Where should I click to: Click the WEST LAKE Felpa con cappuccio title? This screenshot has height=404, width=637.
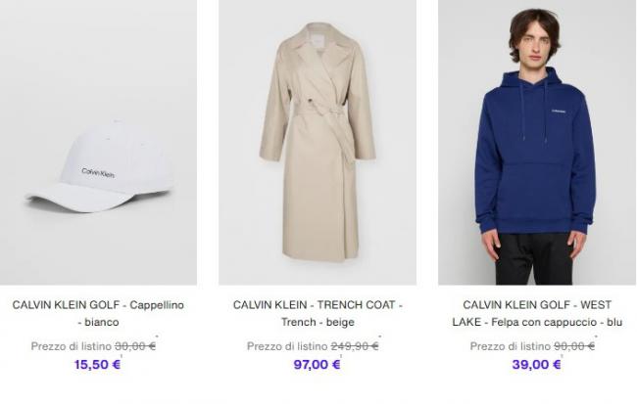[537, 313]
